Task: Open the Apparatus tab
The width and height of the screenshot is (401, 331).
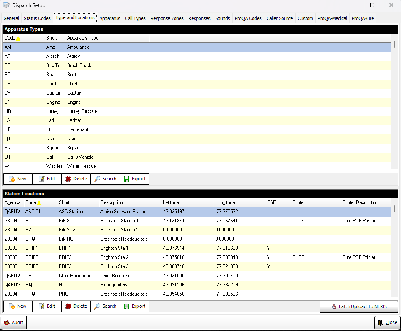Action: 110,18
